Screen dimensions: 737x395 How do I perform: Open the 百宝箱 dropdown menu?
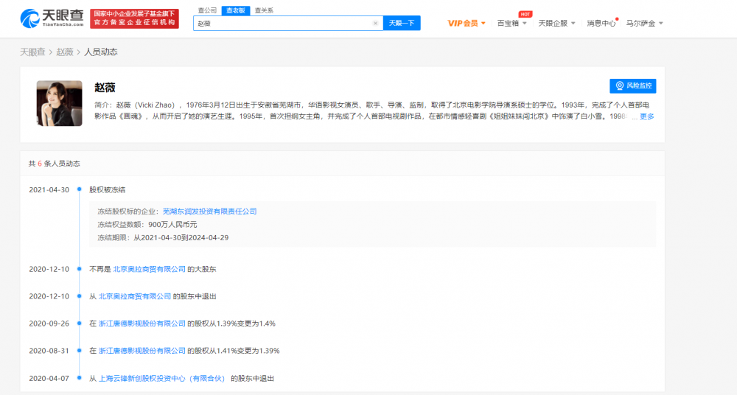[x=512, y=23]
